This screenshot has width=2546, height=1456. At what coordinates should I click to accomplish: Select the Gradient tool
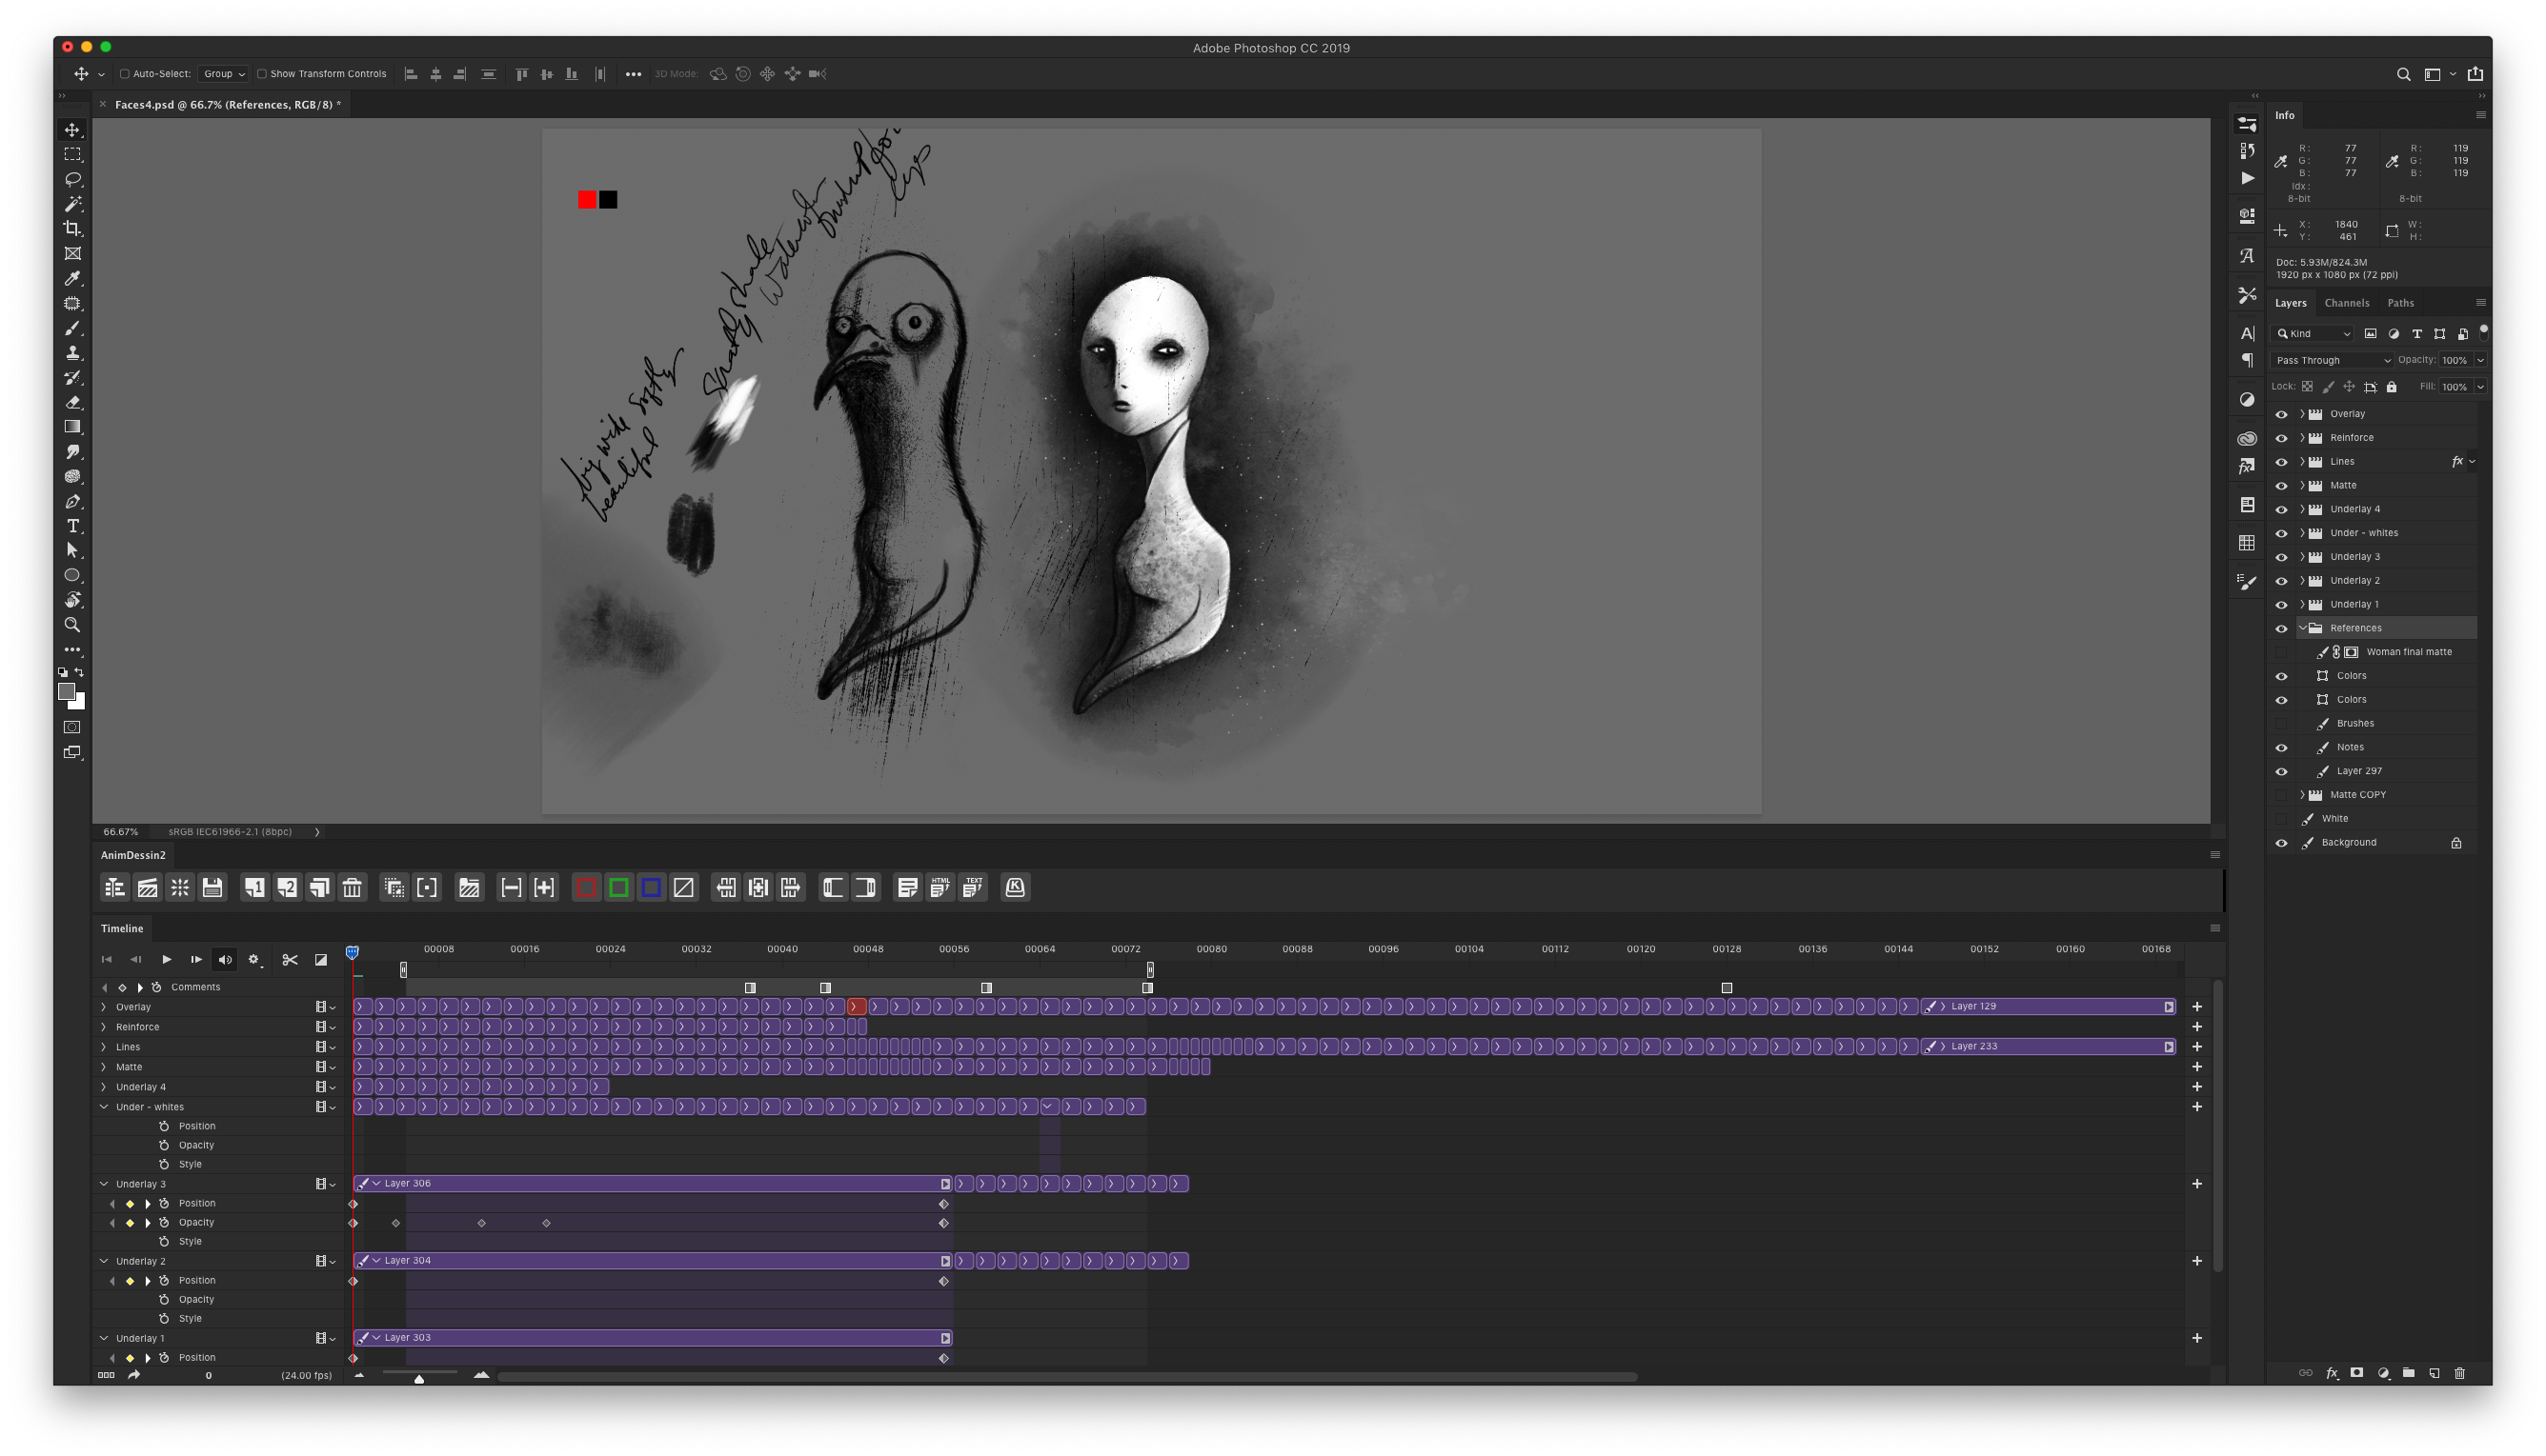(72, 427)
